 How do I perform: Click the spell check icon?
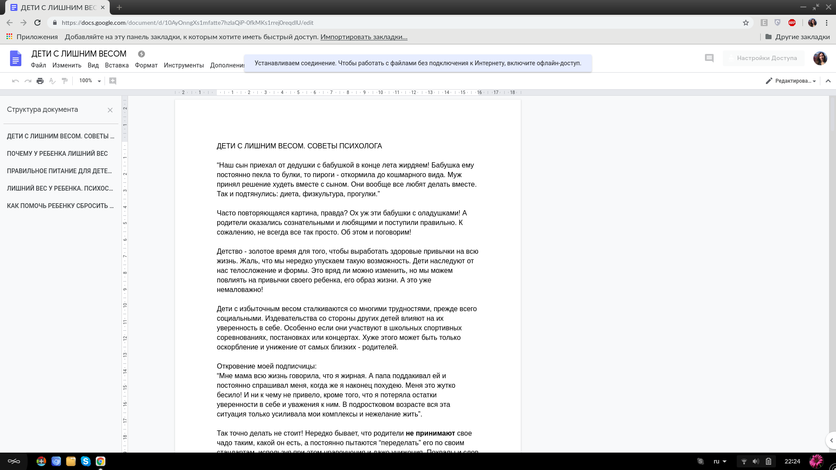tap(52, 81)
